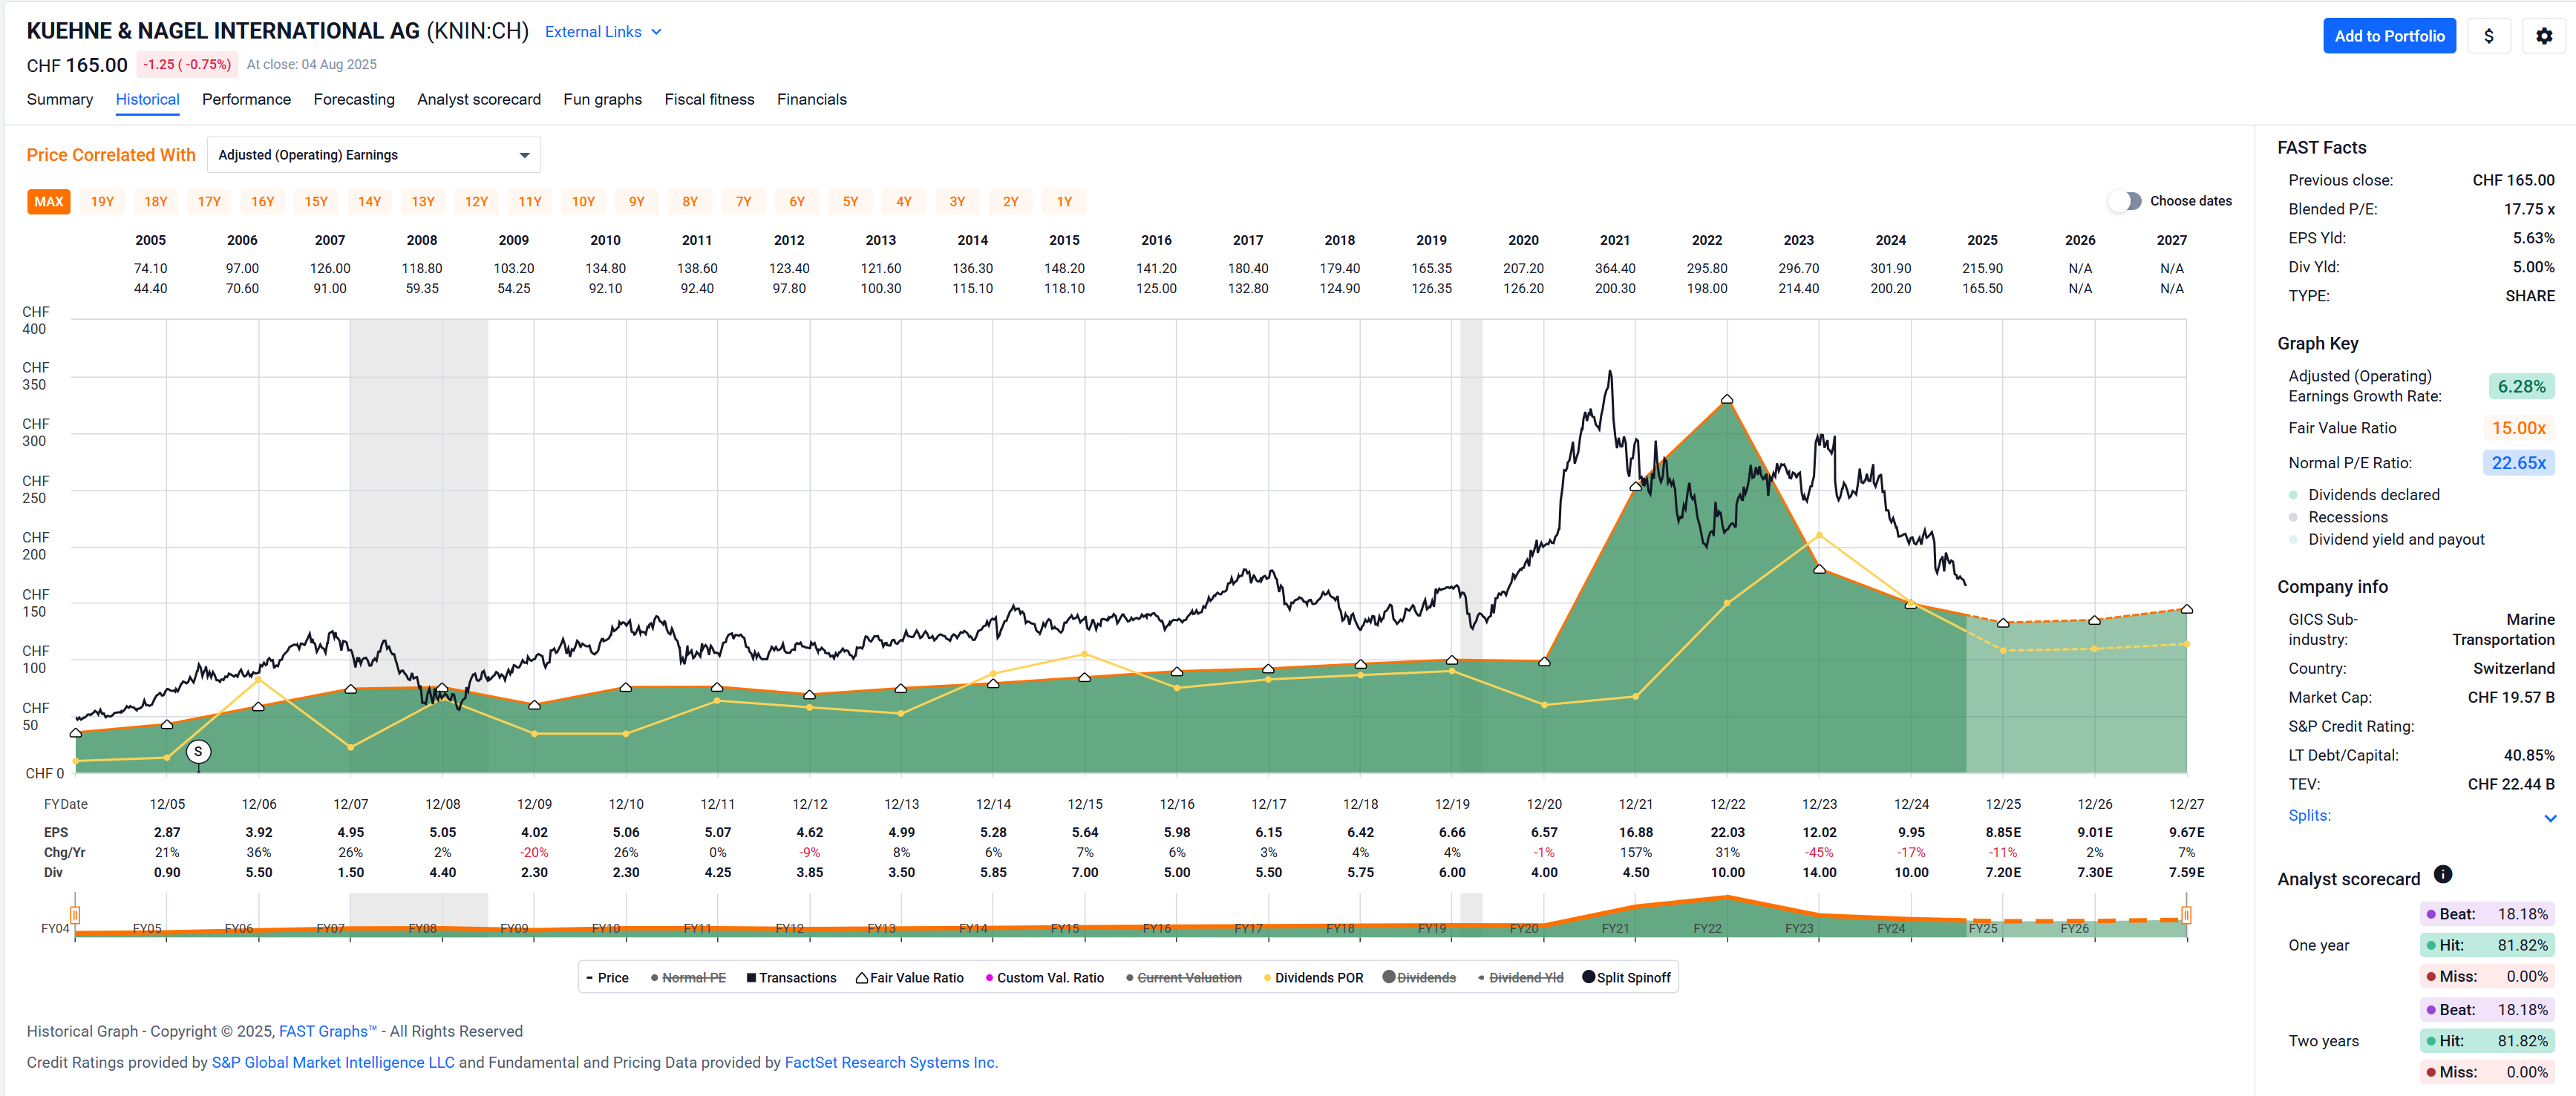2576x1096 pixels.
Task: Click the Chg/Yr value 157%
Action: tap(1636, 852)
